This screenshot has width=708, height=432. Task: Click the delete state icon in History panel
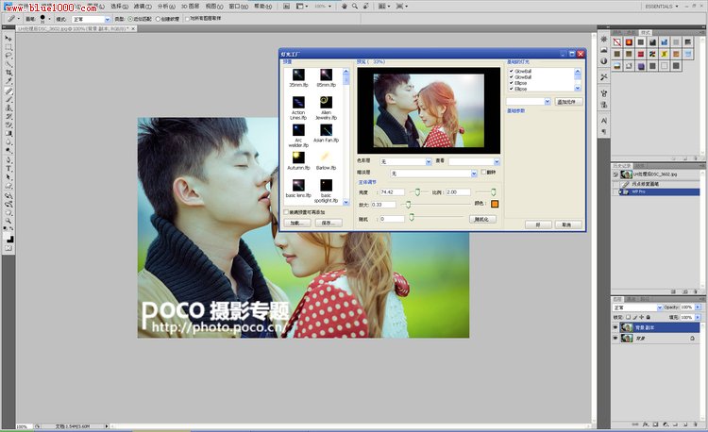tap(696, 291)
